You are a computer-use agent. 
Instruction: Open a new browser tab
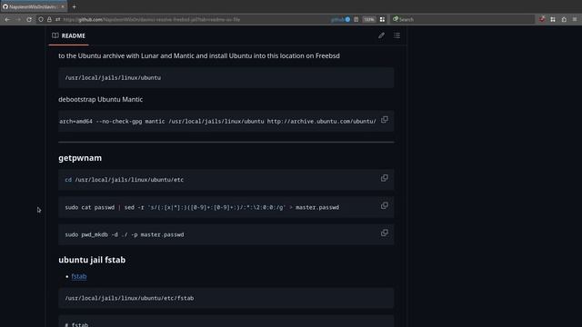75,6
